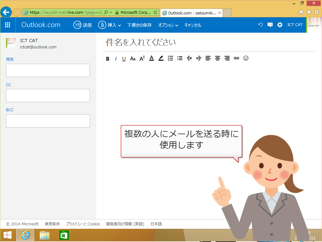The height and width of the screenshot is (242, 322).
Task: Center align the message text
Action: click(x=217, y=58)
